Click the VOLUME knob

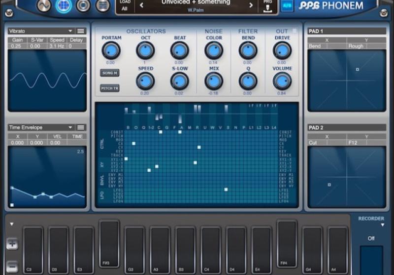point(282,81)
